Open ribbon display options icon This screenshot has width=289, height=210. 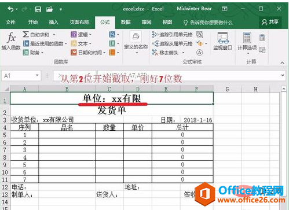(x=224, y=9)
